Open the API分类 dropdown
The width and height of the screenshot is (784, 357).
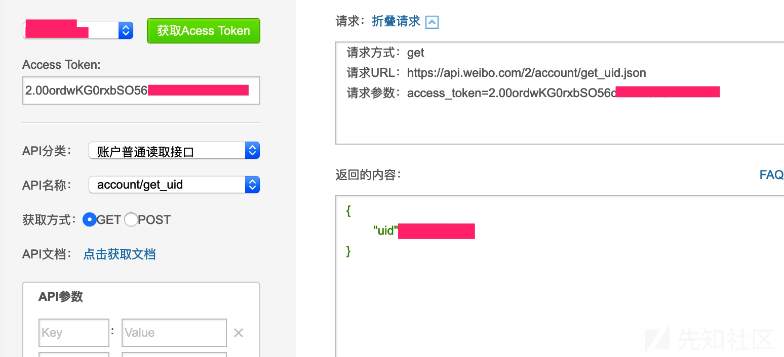tap(174, 151)
